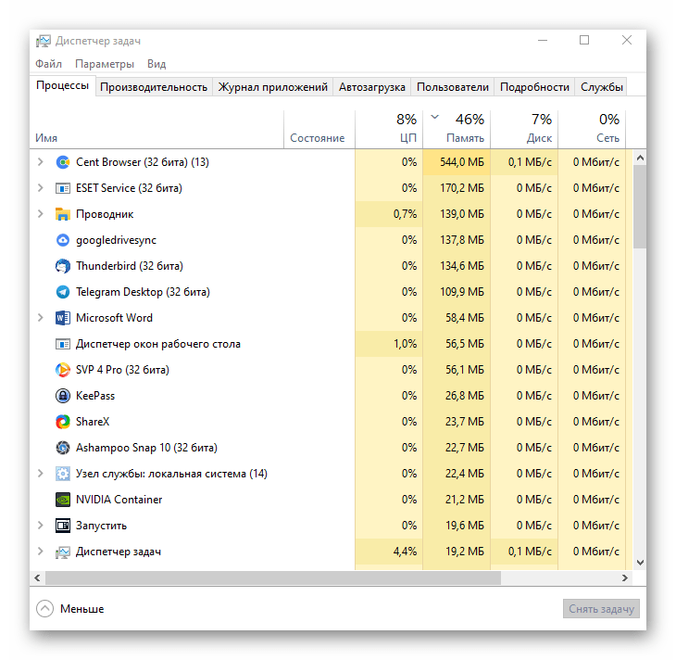Click the Ashampoo Snap 10 icon
This screenshot has width=676, height=660.
click(63, 448)
